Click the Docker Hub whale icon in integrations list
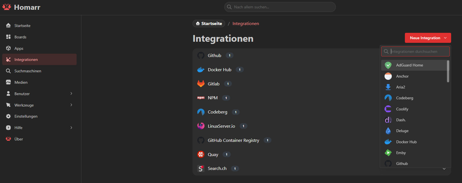The width and height of the screenshot is (462, 183). point(201,70)
